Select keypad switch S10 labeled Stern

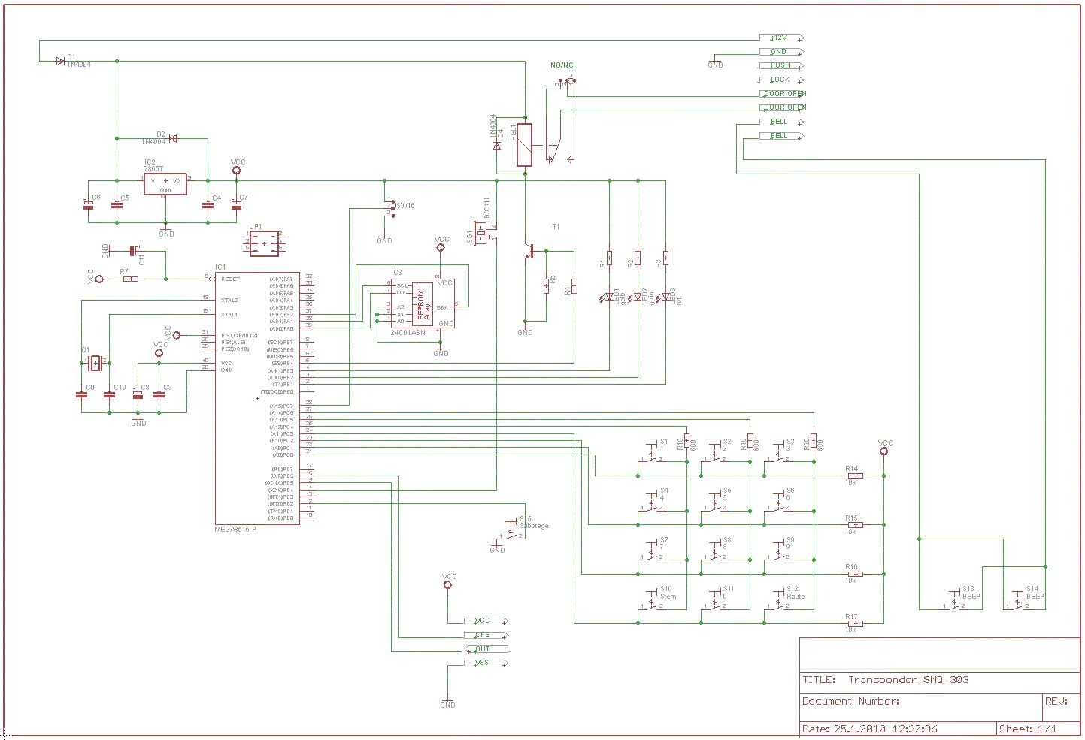pos(650,601)
